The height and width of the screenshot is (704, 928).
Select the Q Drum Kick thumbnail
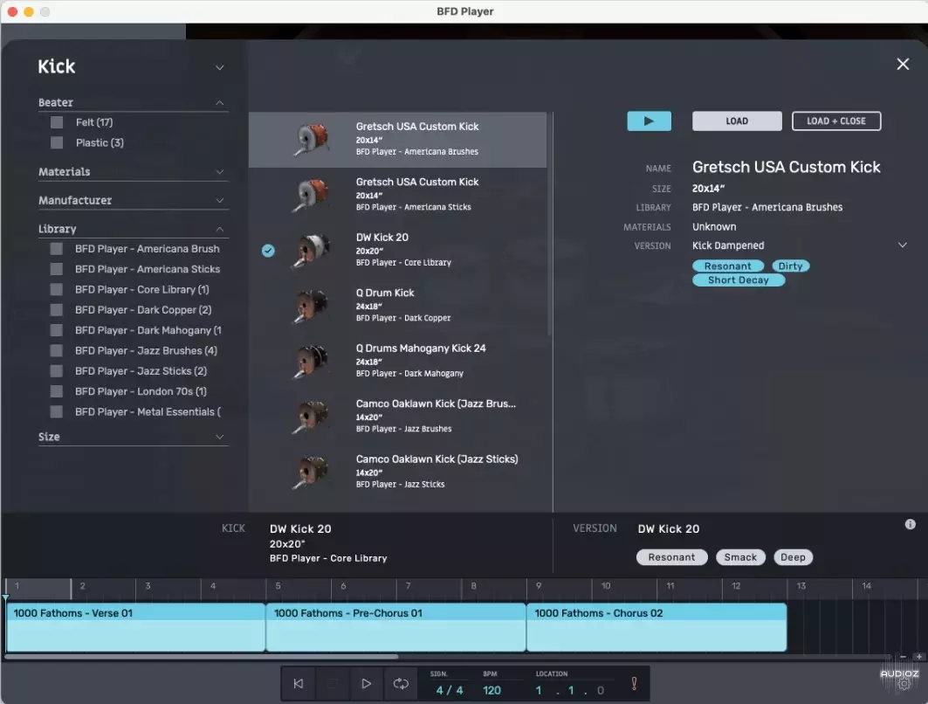coord(310,306)
